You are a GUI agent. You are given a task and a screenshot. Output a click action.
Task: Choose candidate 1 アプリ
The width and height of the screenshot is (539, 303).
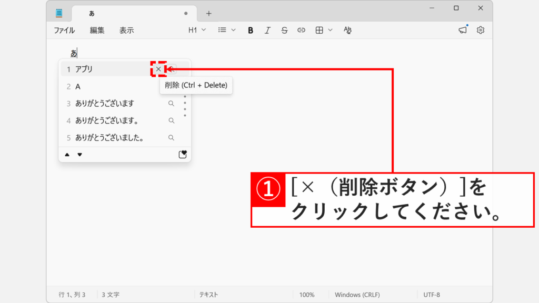pos(125,69)
